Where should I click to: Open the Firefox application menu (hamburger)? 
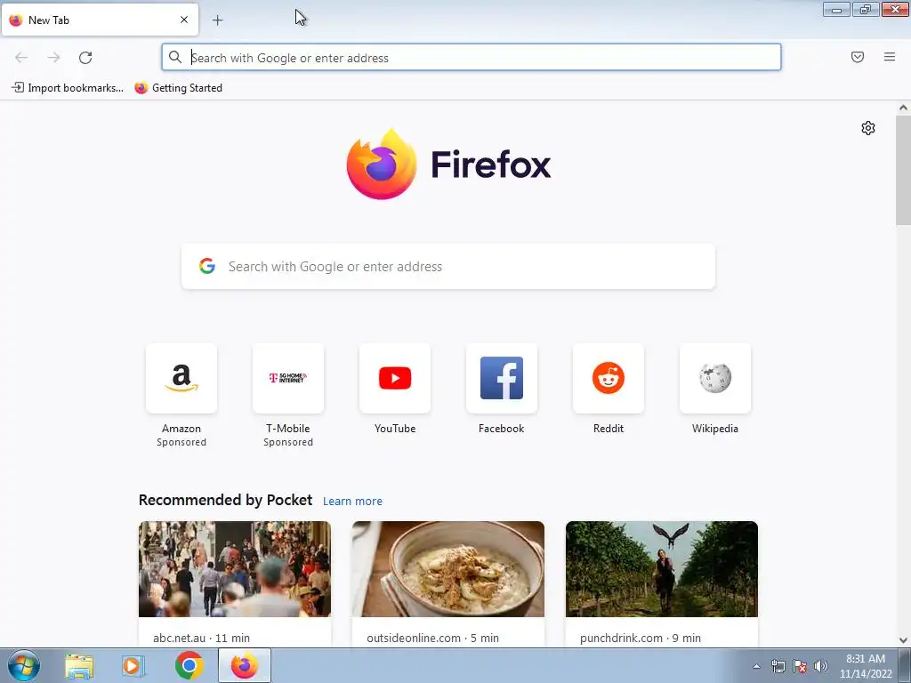pos(889,57)
